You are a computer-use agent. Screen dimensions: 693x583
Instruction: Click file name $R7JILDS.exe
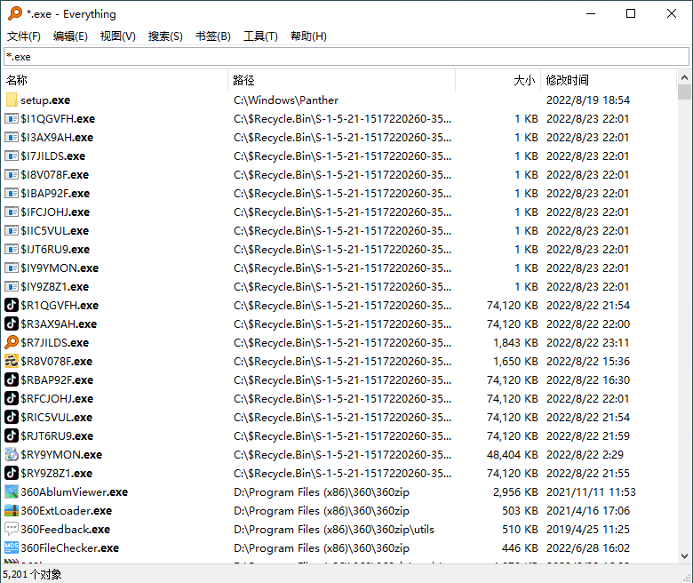54,342
